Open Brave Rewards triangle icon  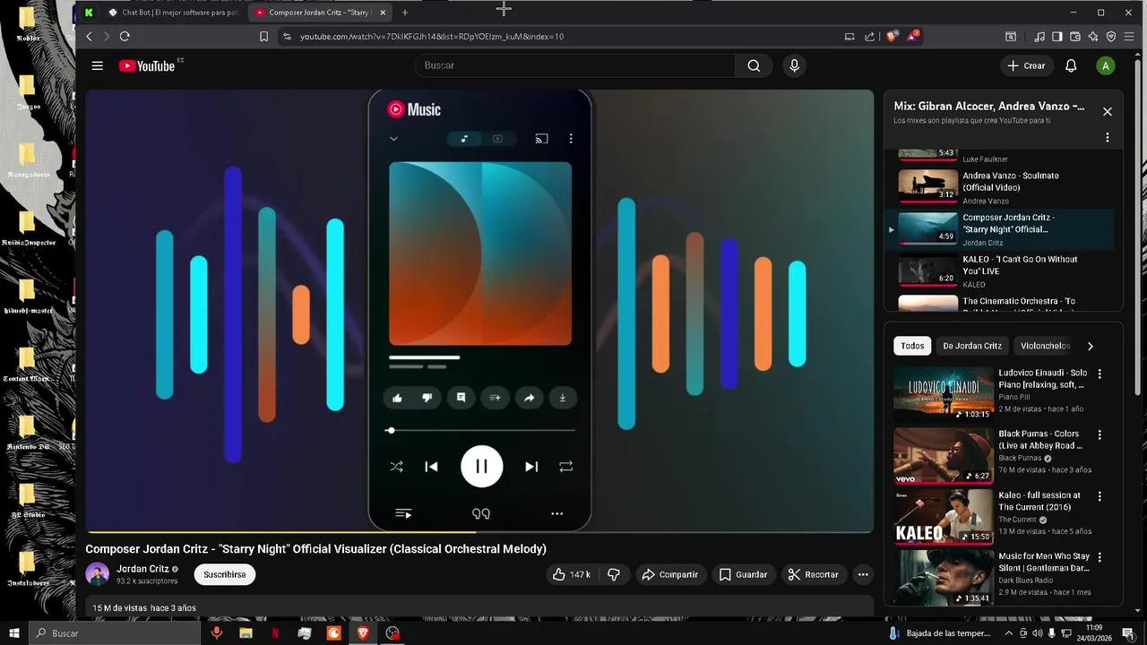coord(913,37)
